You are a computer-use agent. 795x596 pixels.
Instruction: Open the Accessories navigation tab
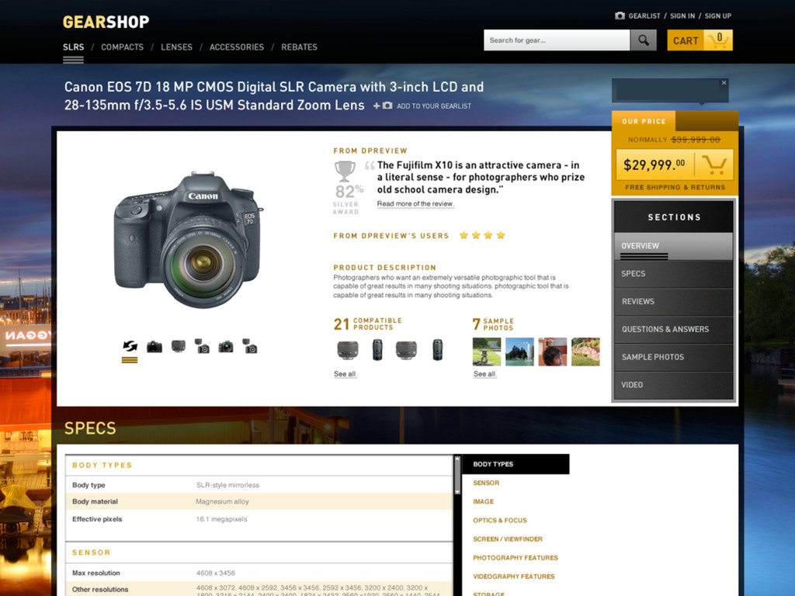pos(237,47)
